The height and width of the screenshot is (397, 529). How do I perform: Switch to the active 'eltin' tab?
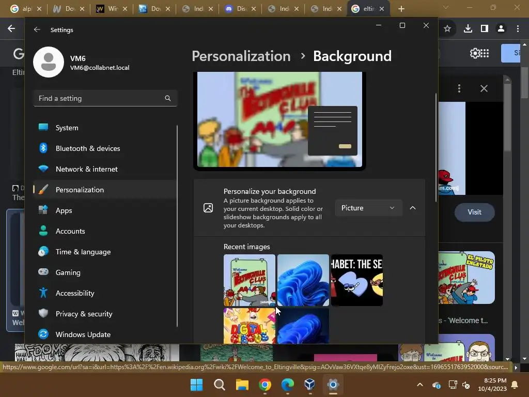pyautogui.click(x=364, y=9)
